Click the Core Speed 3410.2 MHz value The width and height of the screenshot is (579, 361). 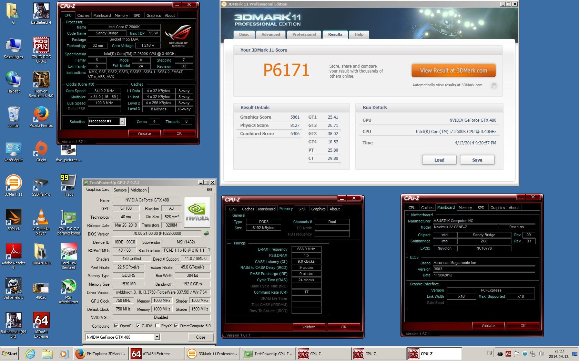(x=104, y=91)
